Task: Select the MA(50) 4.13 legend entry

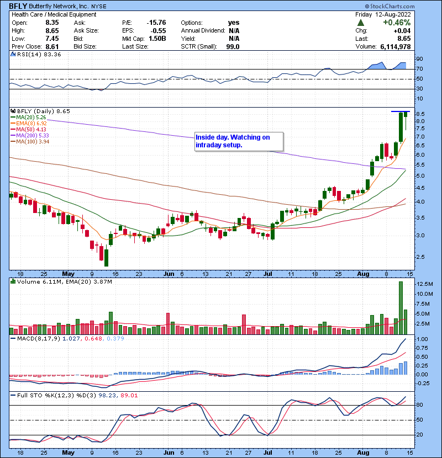Action: (29, 129)
